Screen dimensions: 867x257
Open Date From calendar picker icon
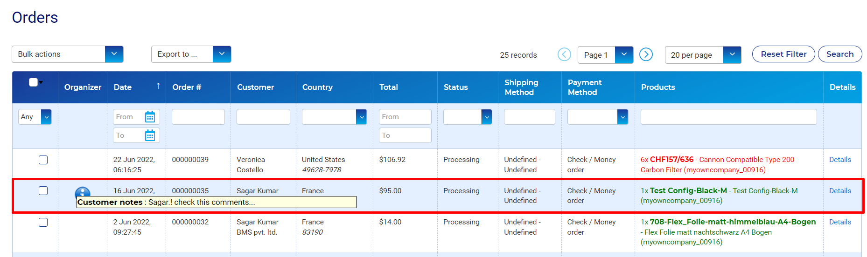tap(150, 117)
